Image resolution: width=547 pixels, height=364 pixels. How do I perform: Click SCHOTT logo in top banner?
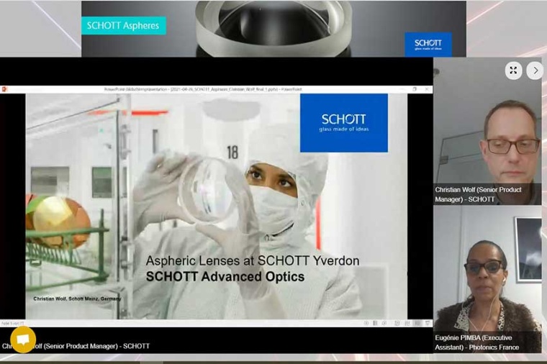pos(428,45)
